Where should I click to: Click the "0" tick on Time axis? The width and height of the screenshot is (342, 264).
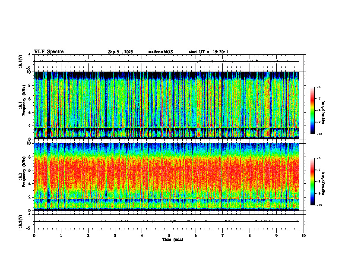click(x=34, y=236)
